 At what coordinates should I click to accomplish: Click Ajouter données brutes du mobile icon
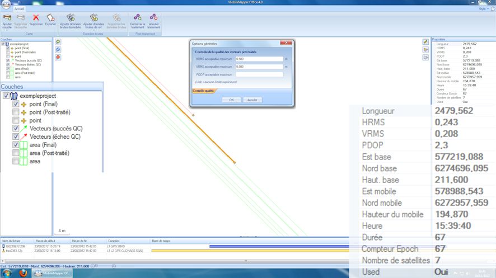click(x=71, y=18)
